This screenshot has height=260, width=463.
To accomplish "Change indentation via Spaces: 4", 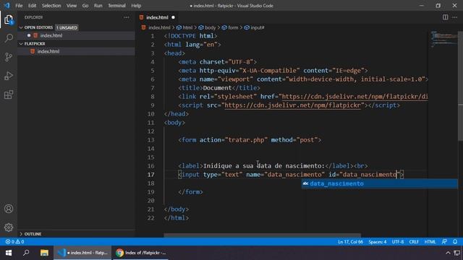I will [378, 242].
